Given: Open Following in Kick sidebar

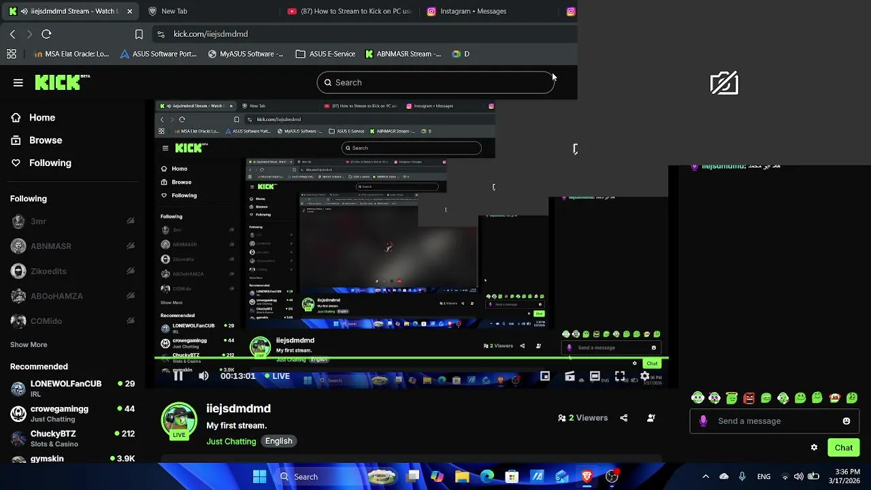Looking at the screenshot, I should [41, 163].
